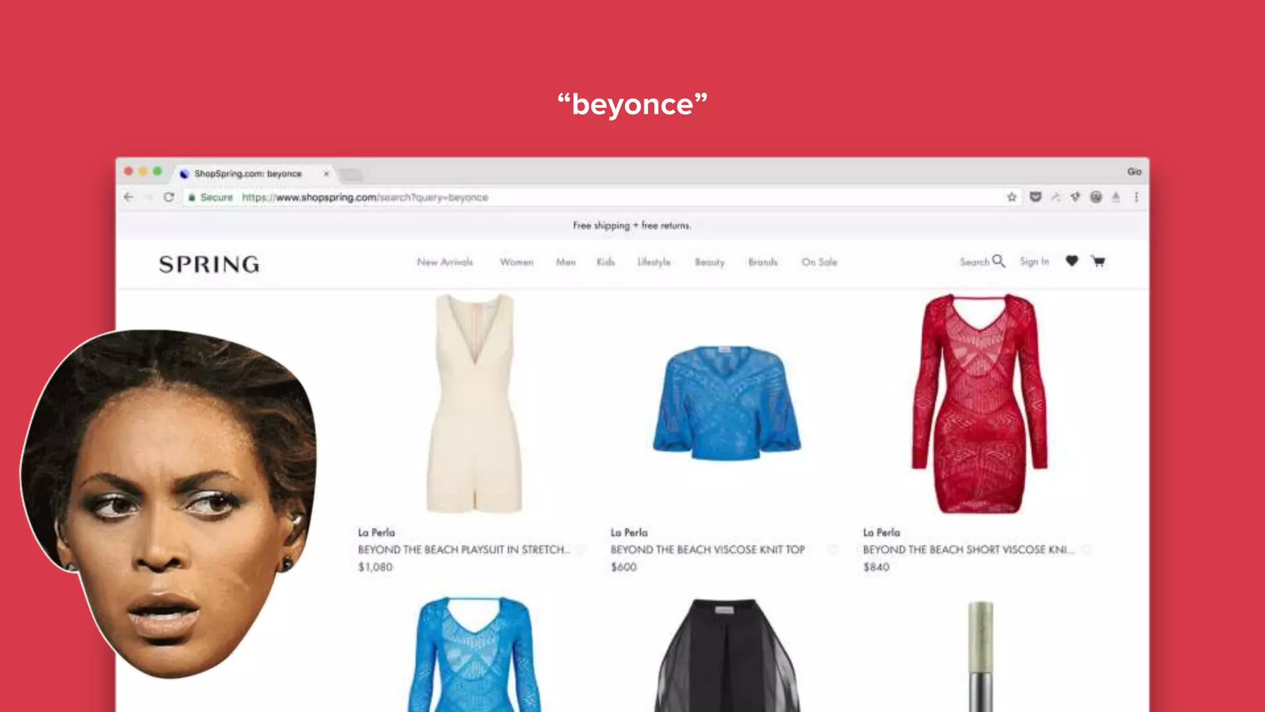Click La Perla brand above $600 item
Image resolution: width=1265 pixels, height=712 pixels.
pyautogui.click(x=629, y=532)
